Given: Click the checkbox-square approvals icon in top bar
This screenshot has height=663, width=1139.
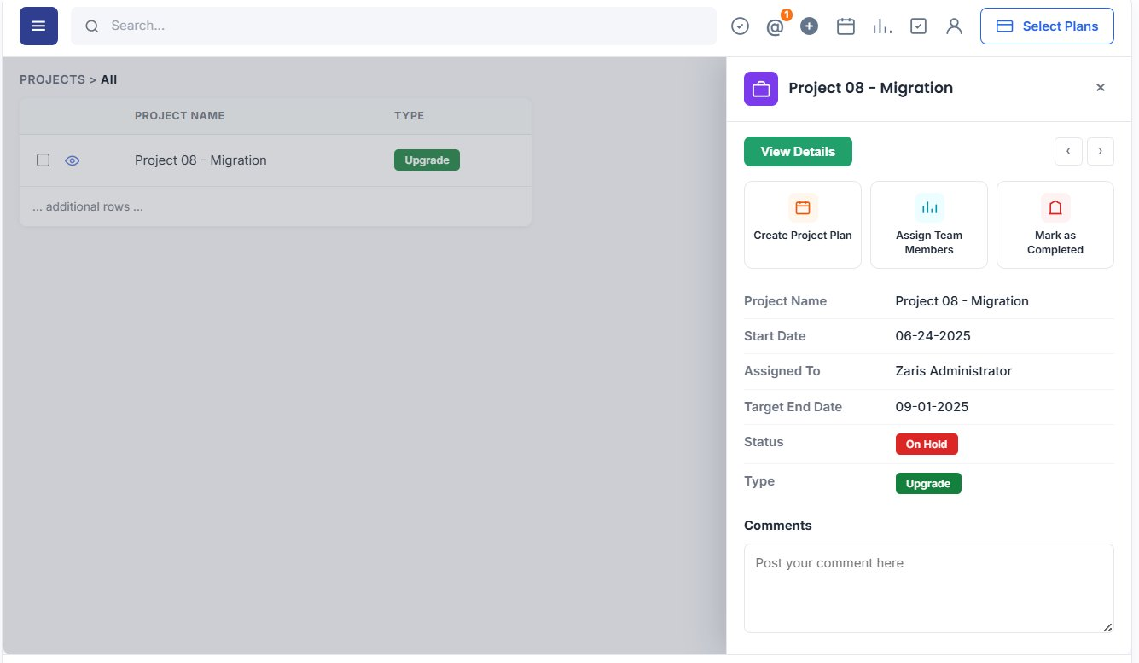Looking at the screenshot, I should pyautogui.click(x=918, y=26).
